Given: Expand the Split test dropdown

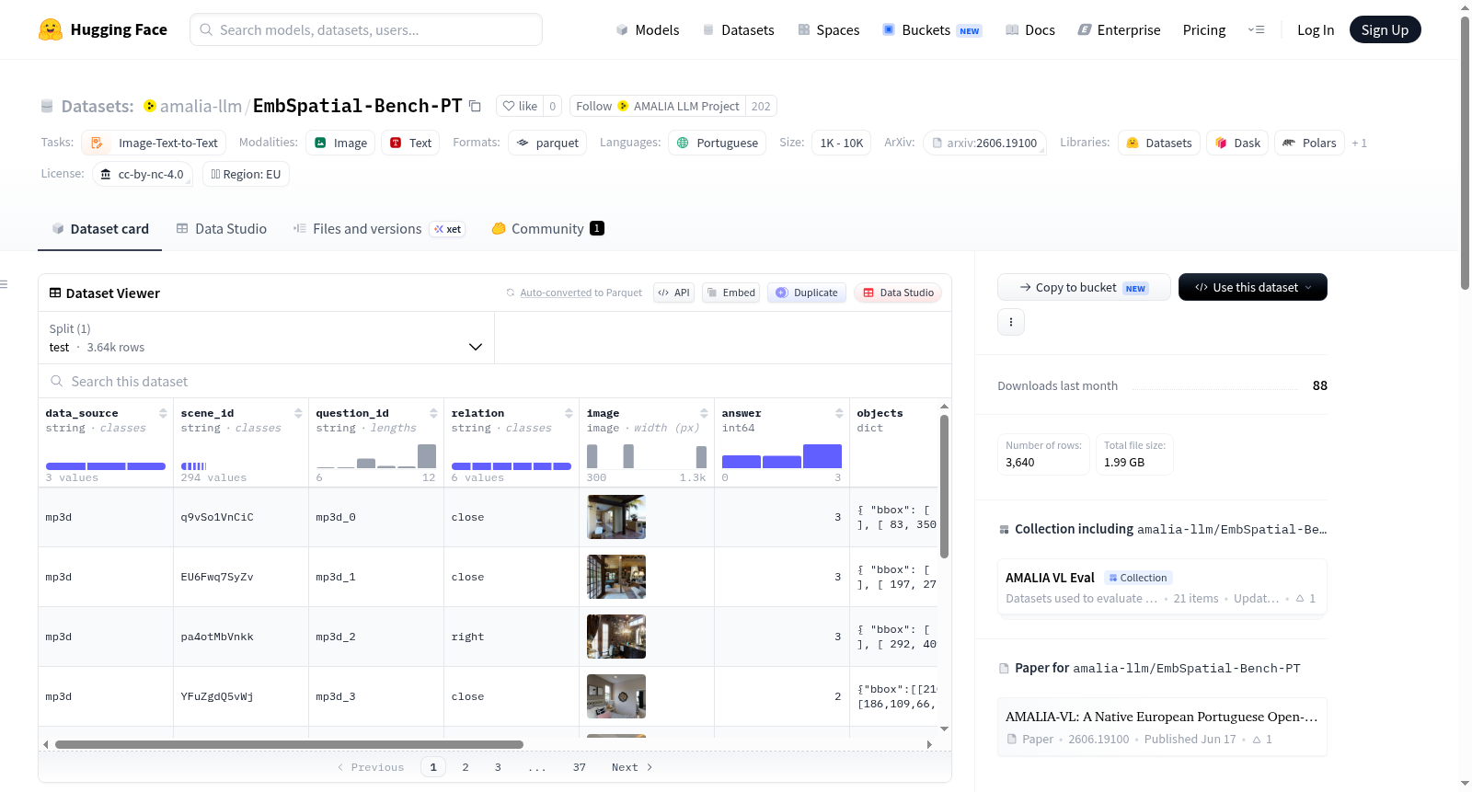Looking at the screenshot, I should point(266,338).
